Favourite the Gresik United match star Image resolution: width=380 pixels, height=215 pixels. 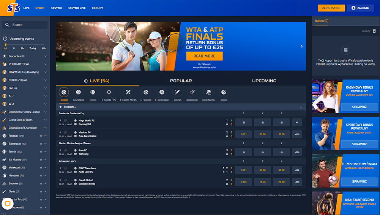click(x=60, y=180)
